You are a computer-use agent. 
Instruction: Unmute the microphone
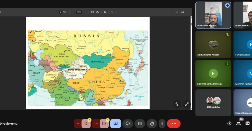pos(86,124)
